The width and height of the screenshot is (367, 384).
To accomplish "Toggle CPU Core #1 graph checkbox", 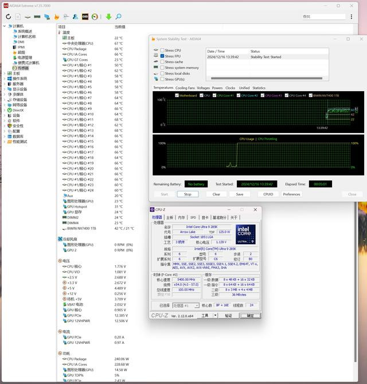I will [x=214, y=96].
